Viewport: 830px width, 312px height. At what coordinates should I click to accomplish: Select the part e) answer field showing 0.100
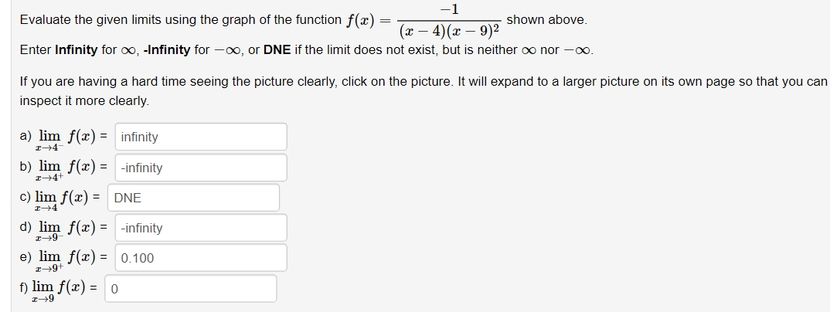point(201,258)
